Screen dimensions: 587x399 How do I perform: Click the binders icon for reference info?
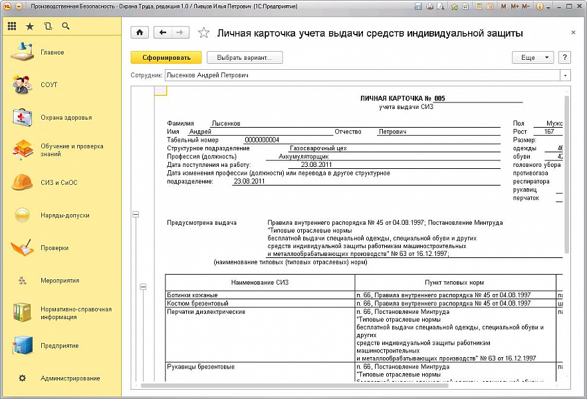coord(22,313)
